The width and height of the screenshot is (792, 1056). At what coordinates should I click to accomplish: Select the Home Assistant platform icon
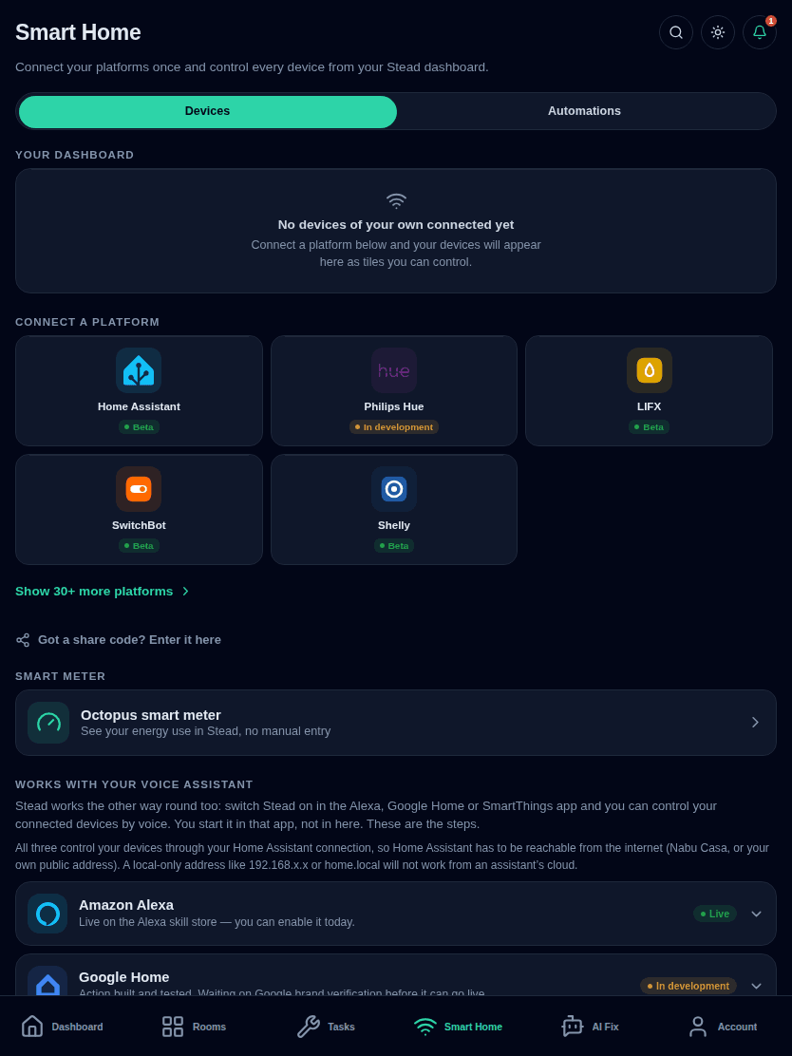point(139,370)
